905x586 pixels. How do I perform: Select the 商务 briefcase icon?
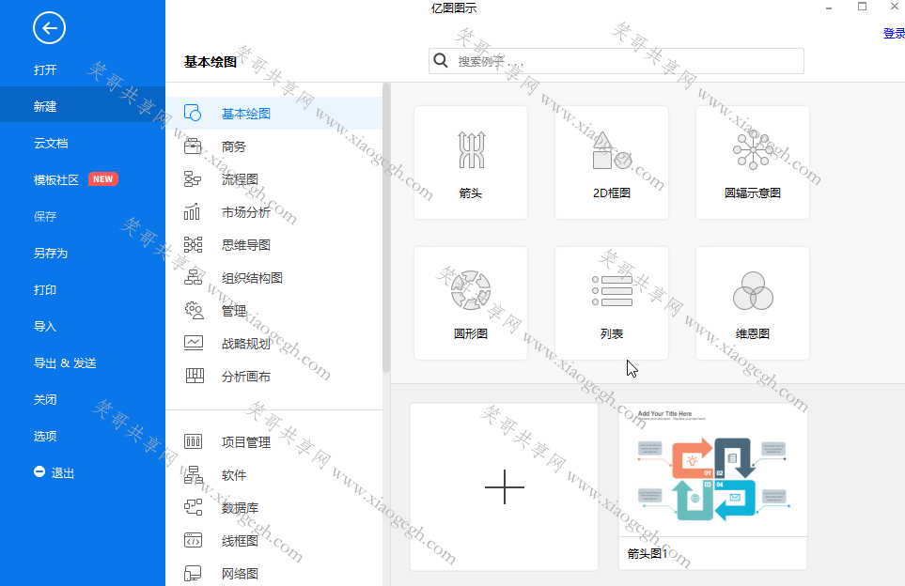[193, 146]
